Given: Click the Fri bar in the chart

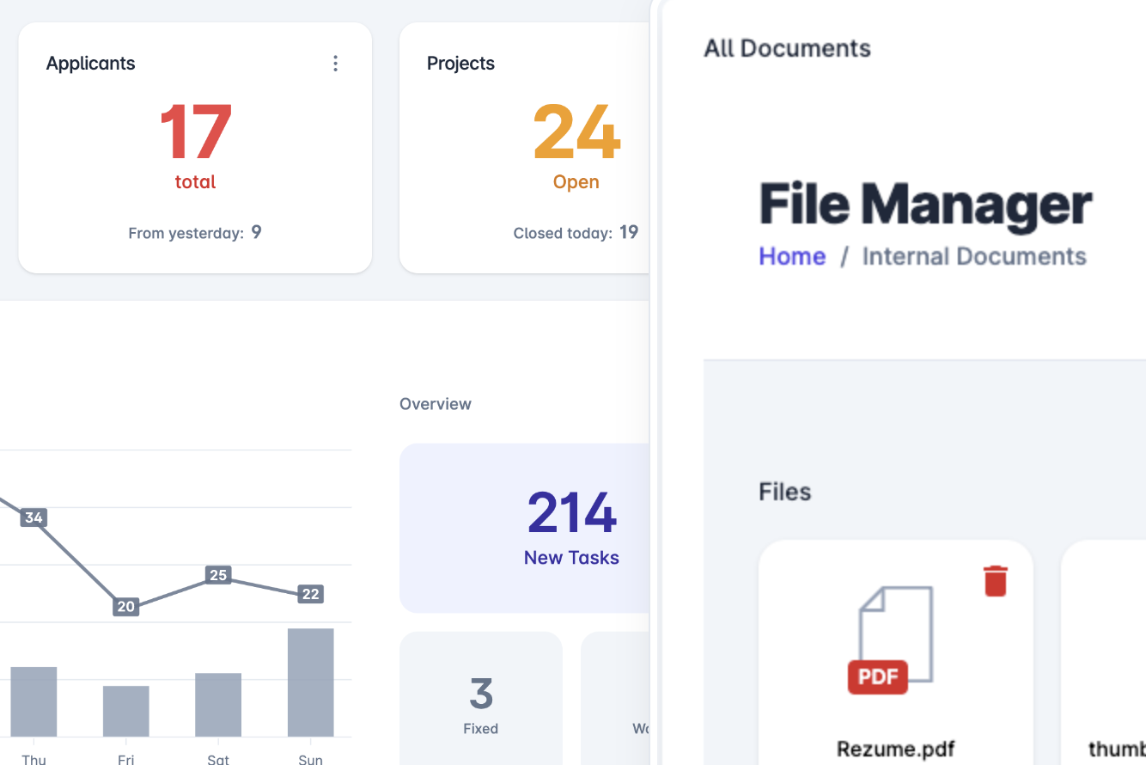Looking at the screenshot, I should [126, 711].
